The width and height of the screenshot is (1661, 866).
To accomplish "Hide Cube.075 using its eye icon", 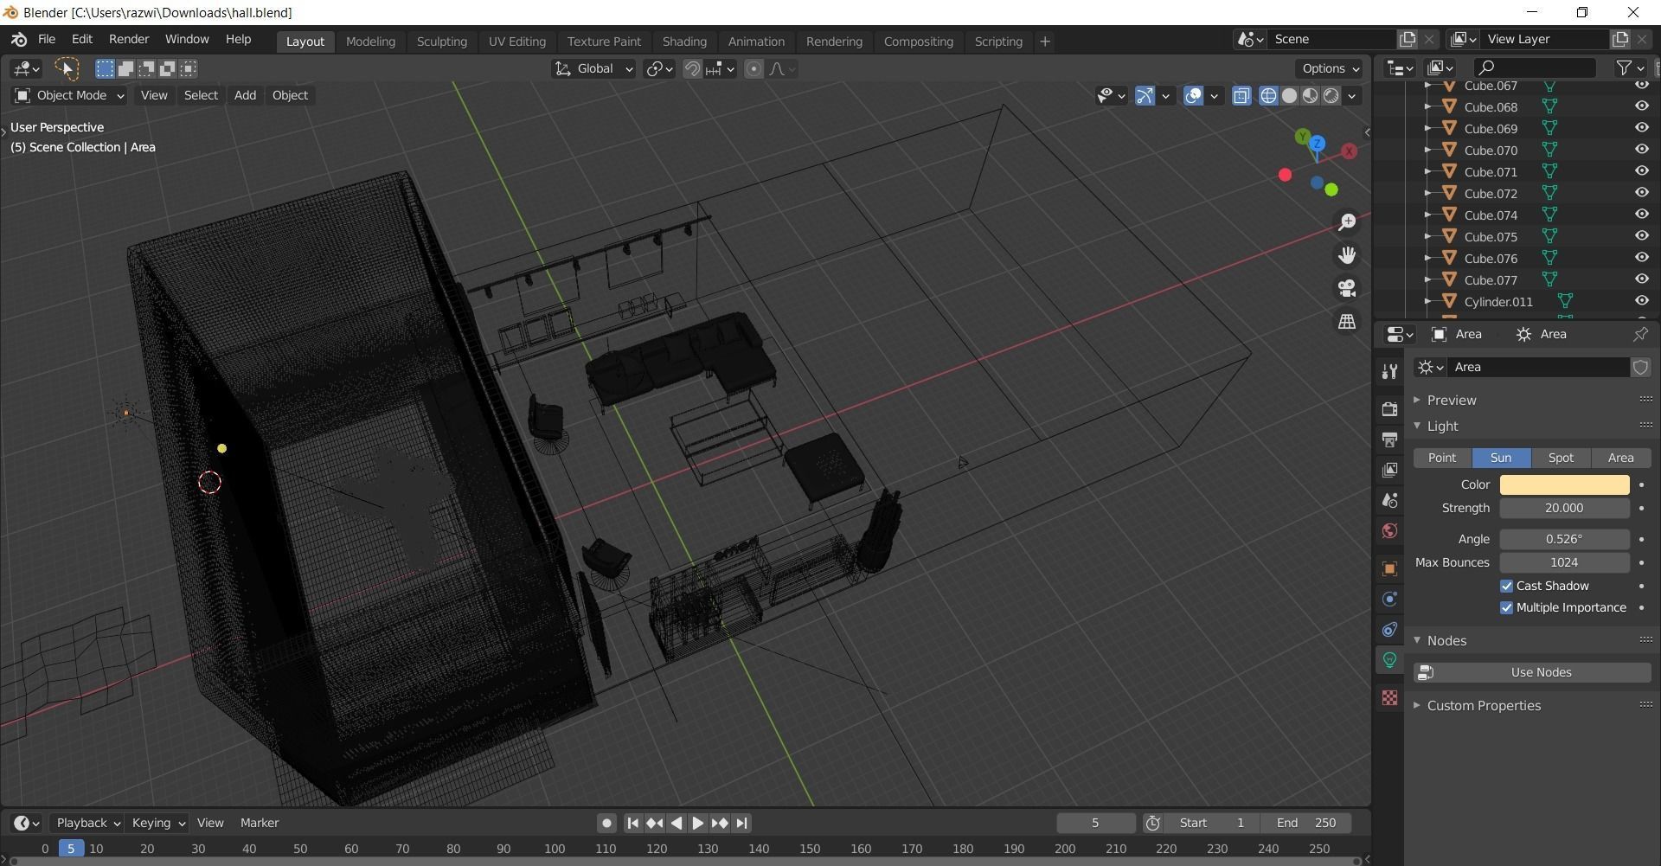I will [x=1641, y=236].
